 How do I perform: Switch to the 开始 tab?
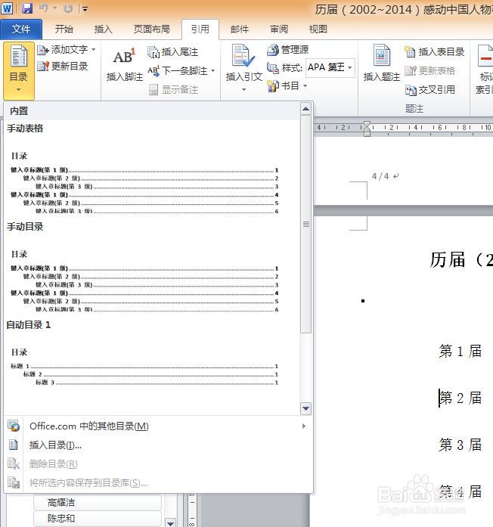(x=64, y=29)
